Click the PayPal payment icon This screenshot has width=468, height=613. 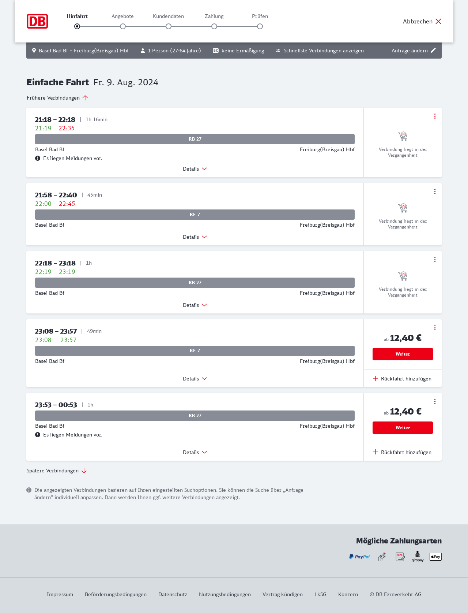click(x=359, y=557)
